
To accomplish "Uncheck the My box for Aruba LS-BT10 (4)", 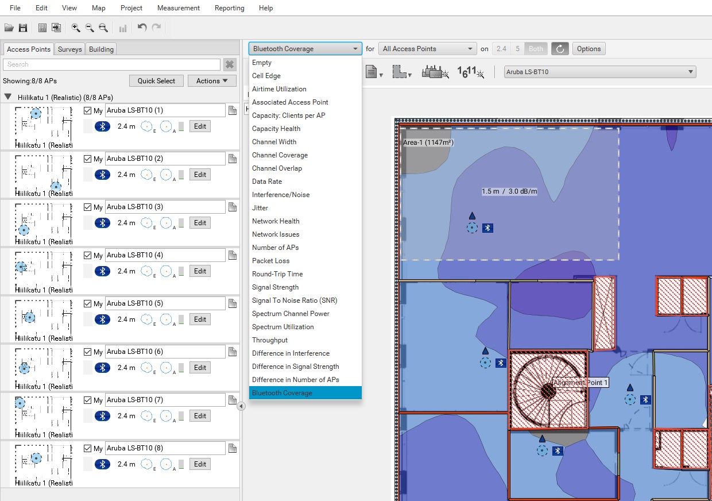I will 87,255.
